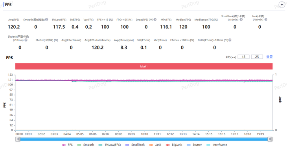Screen dimensions: 287x148
Task: Toggle Smooth series in chart legend
Action: (x=86, y=145)
